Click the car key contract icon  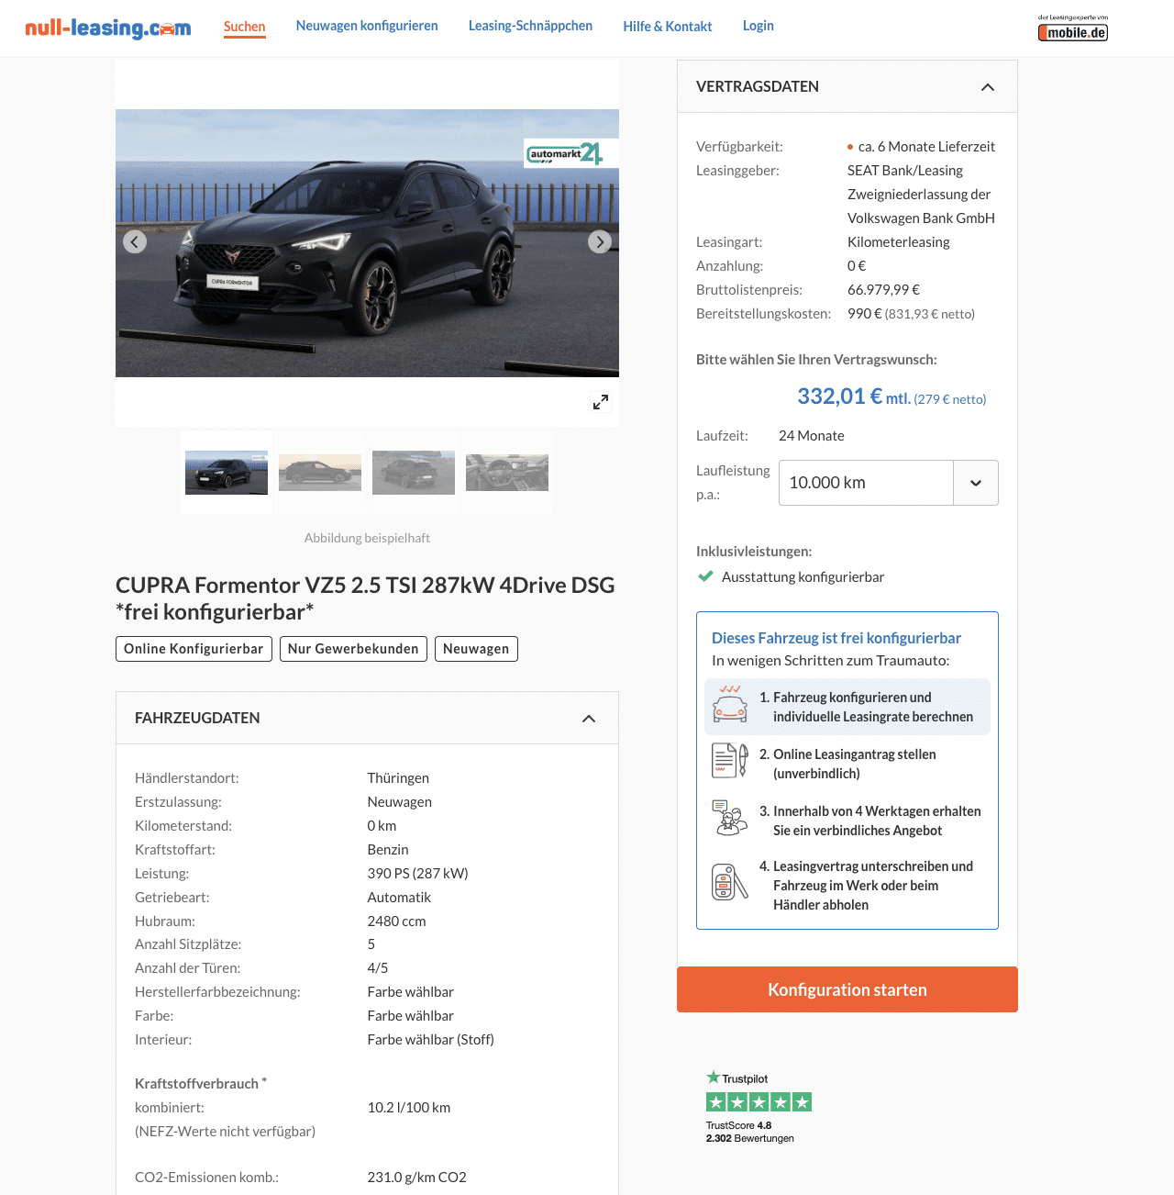coord(730,882)
